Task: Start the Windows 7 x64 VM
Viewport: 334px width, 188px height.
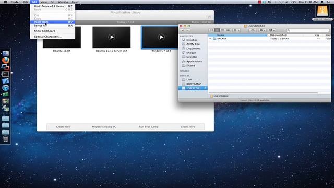Action: click(x=161, y=37)
